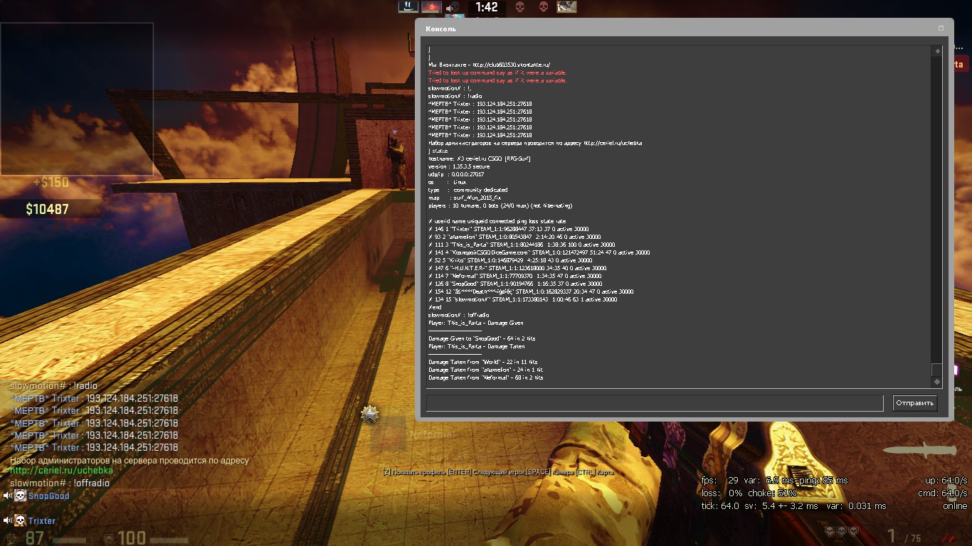Click the first team player avatar in the top scoreboard
This screenshot has height=546, width=972.
pyautogui.click(x=408, y=6)
